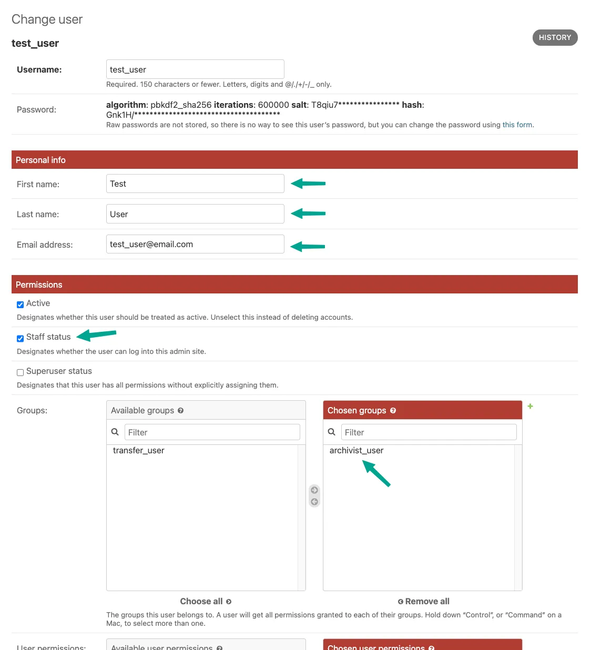
Task: Select transfer_user in Available groups
Action: [138, 451]
